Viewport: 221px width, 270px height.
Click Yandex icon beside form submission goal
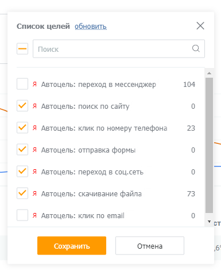pos(34,150)
